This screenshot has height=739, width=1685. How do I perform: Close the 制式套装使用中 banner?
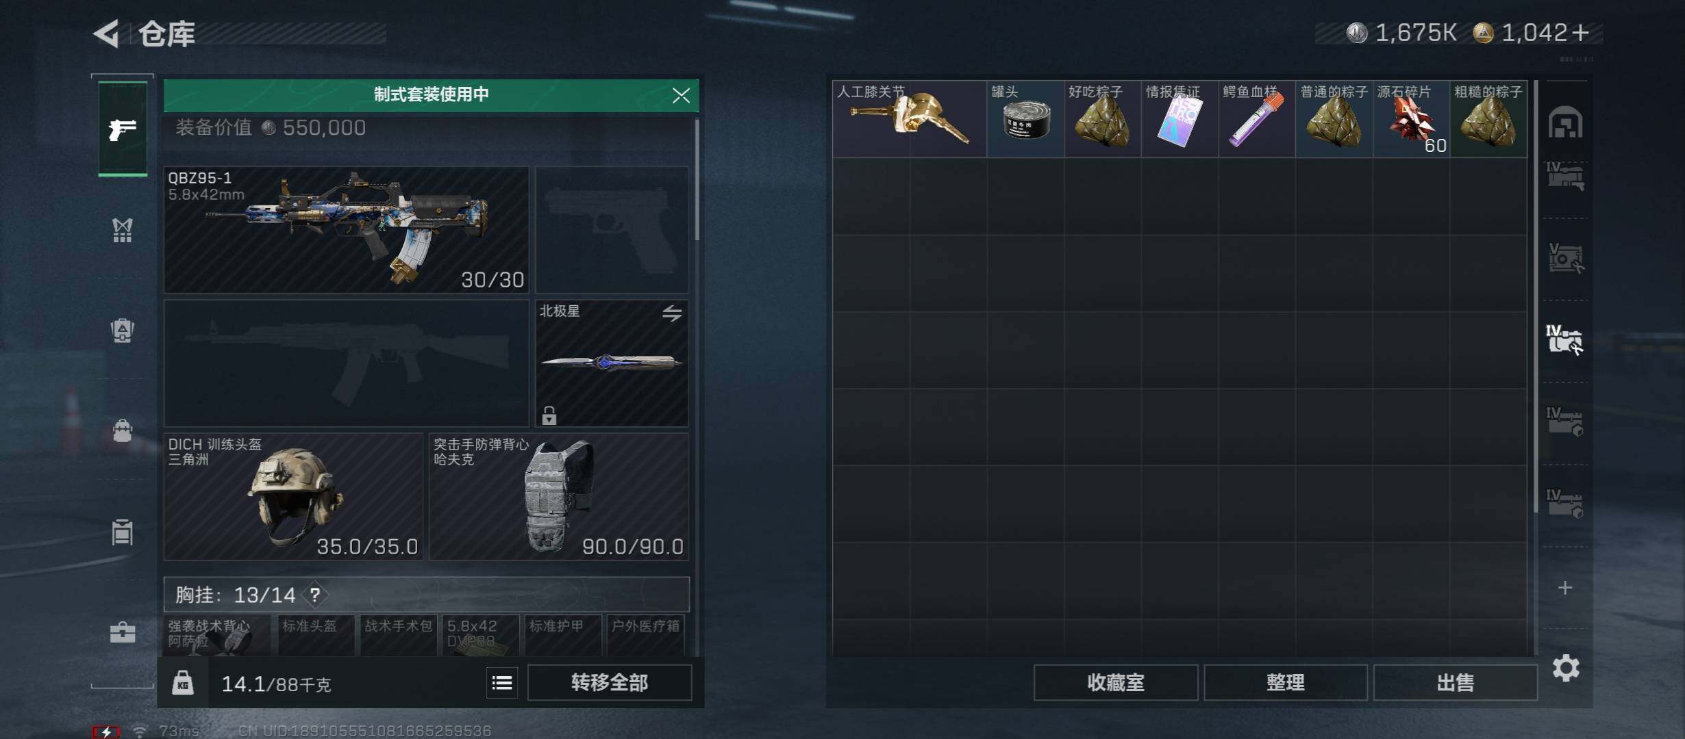coord(681,95)
